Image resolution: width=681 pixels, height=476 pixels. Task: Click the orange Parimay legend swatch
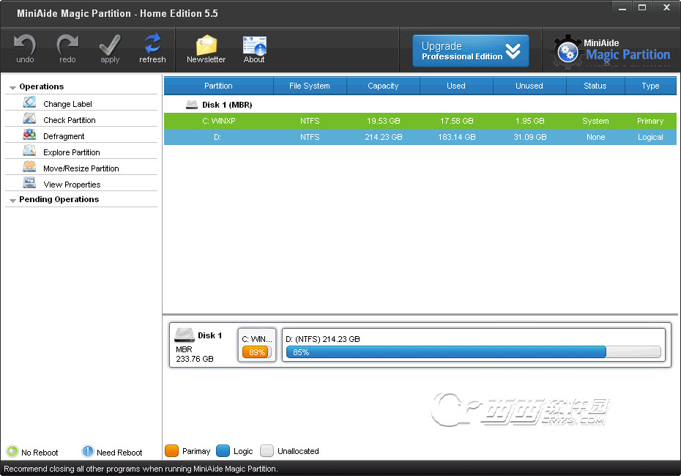point(172,451)
